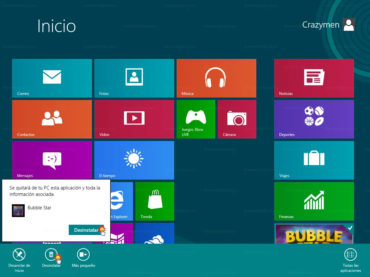Click the Bubble Star name in popup
Screen dimensions: 370x277
coord(40,207)
